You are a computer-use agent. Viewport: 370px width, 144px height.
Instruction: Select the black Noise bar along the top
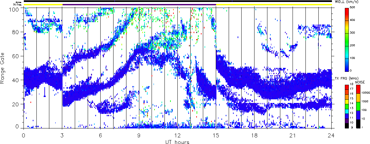pos(178,1)
